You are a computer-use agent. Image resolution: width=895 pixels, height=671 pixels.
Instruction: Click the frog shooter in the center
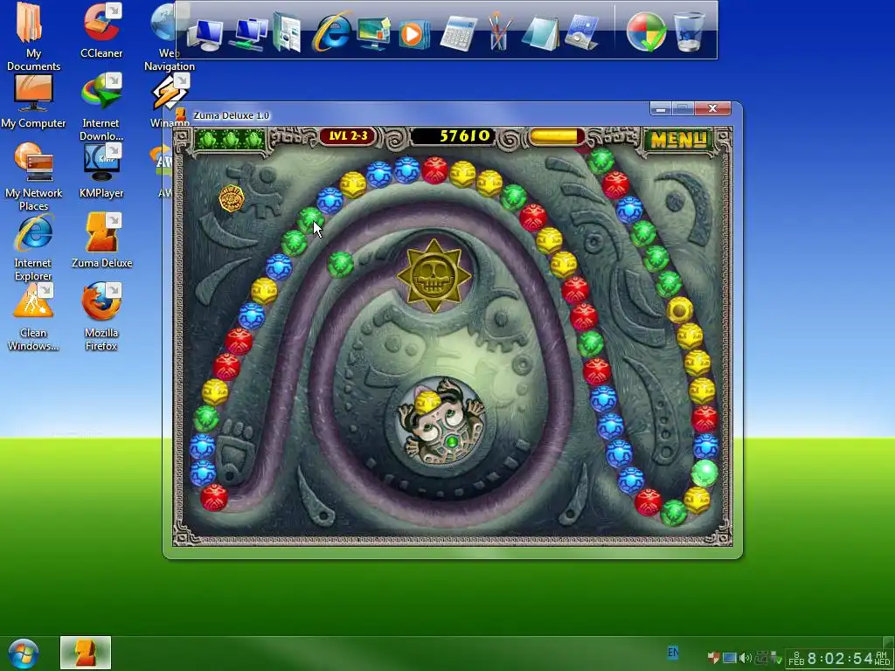[x=441, y=422]
